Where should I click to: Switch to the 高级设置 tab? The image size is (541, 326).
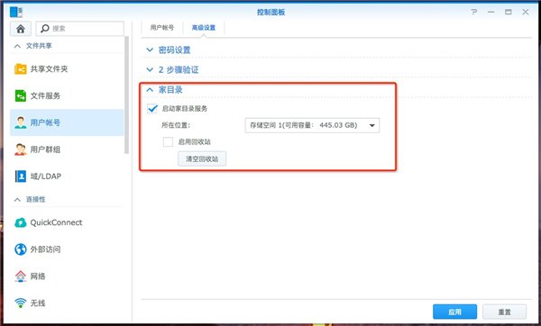(204, 28)
